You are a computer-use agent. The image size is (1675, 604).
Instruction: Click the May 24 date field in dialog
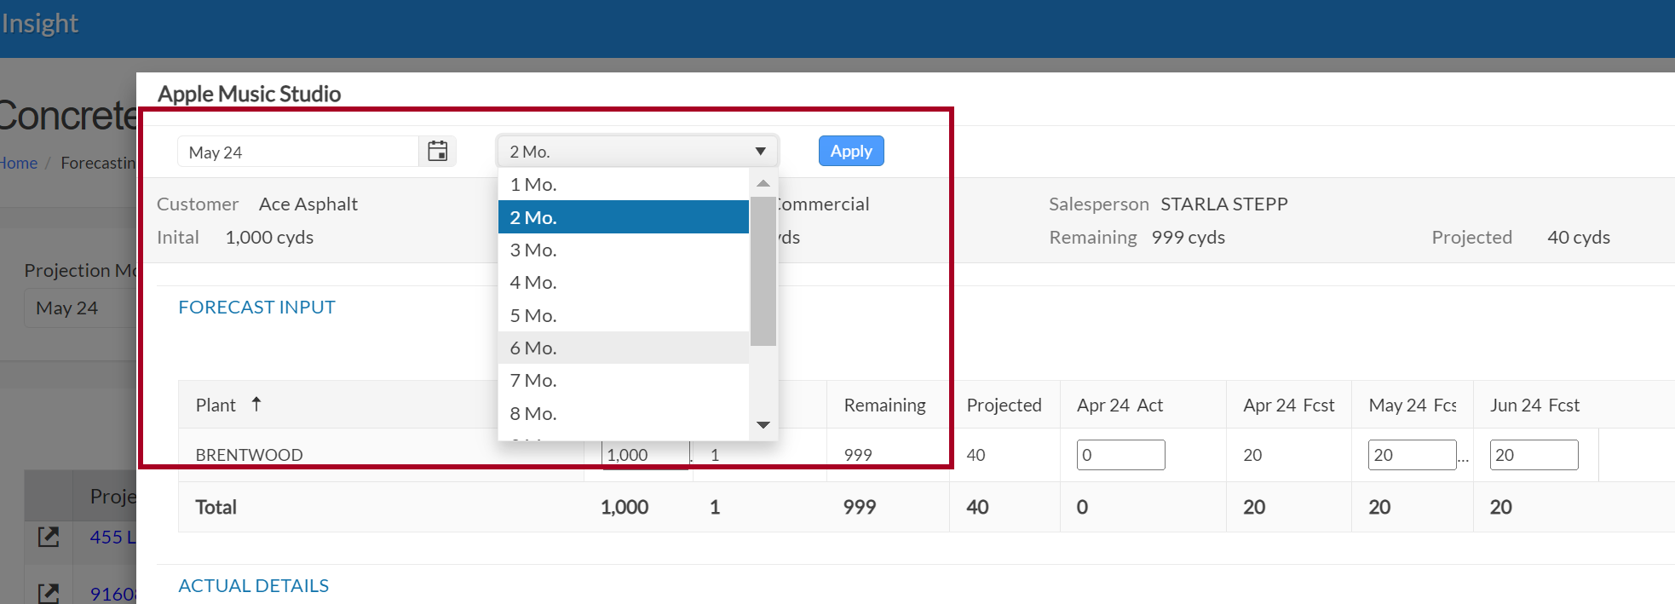click(x=298, y=152)
